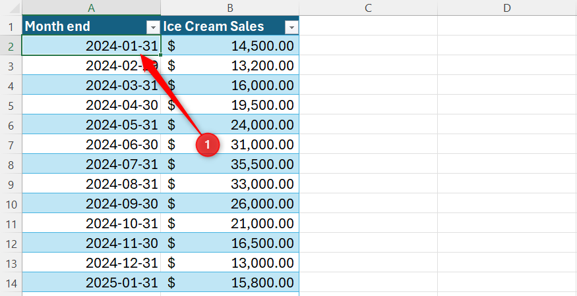The image size is (577, 296).
Task: Click the Month end header cell text
Action: [57, 26]
